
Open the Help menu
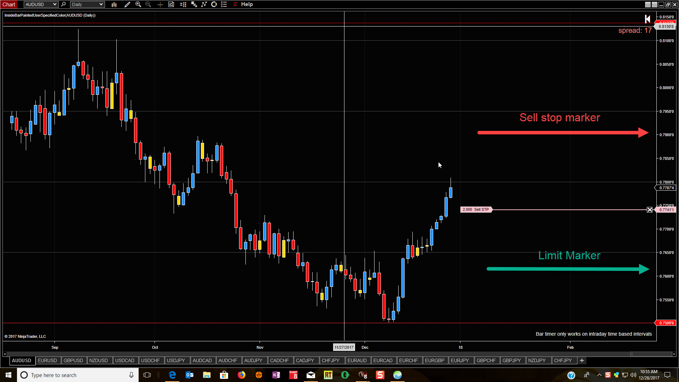click(x=247, y=4)
